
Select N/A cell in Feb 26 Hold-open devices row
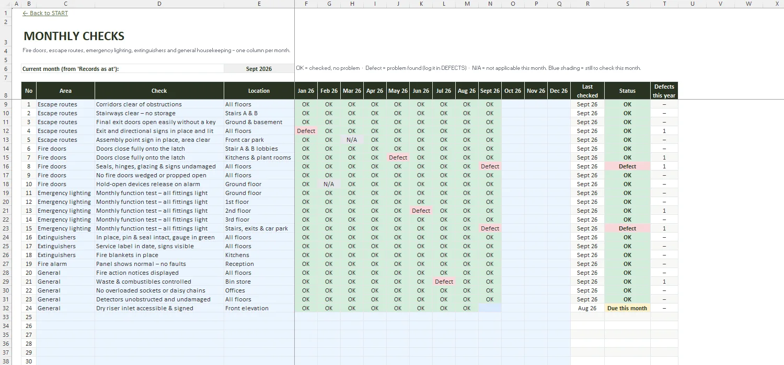329,184
